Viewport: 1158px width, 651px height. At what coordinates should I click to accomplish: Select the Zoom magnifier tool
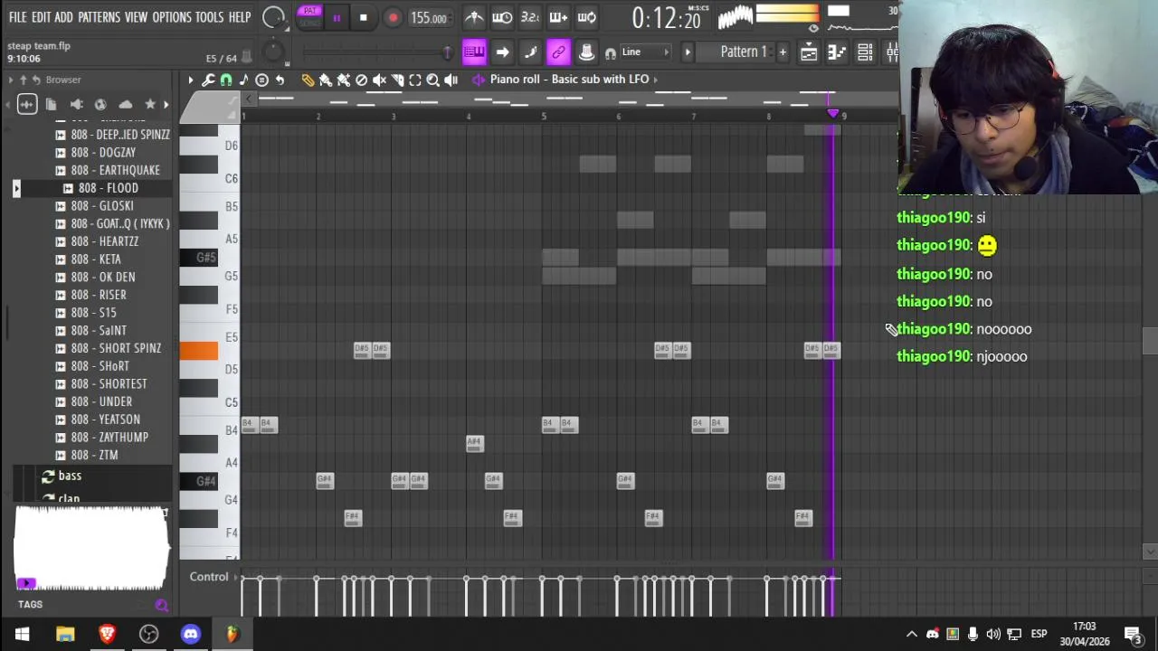(432, 80)
